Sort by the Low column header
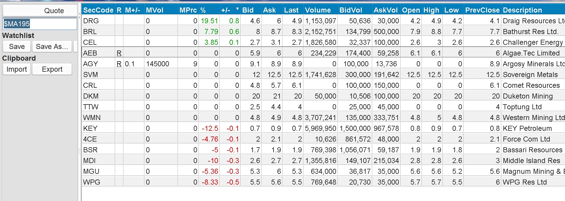 453,10
